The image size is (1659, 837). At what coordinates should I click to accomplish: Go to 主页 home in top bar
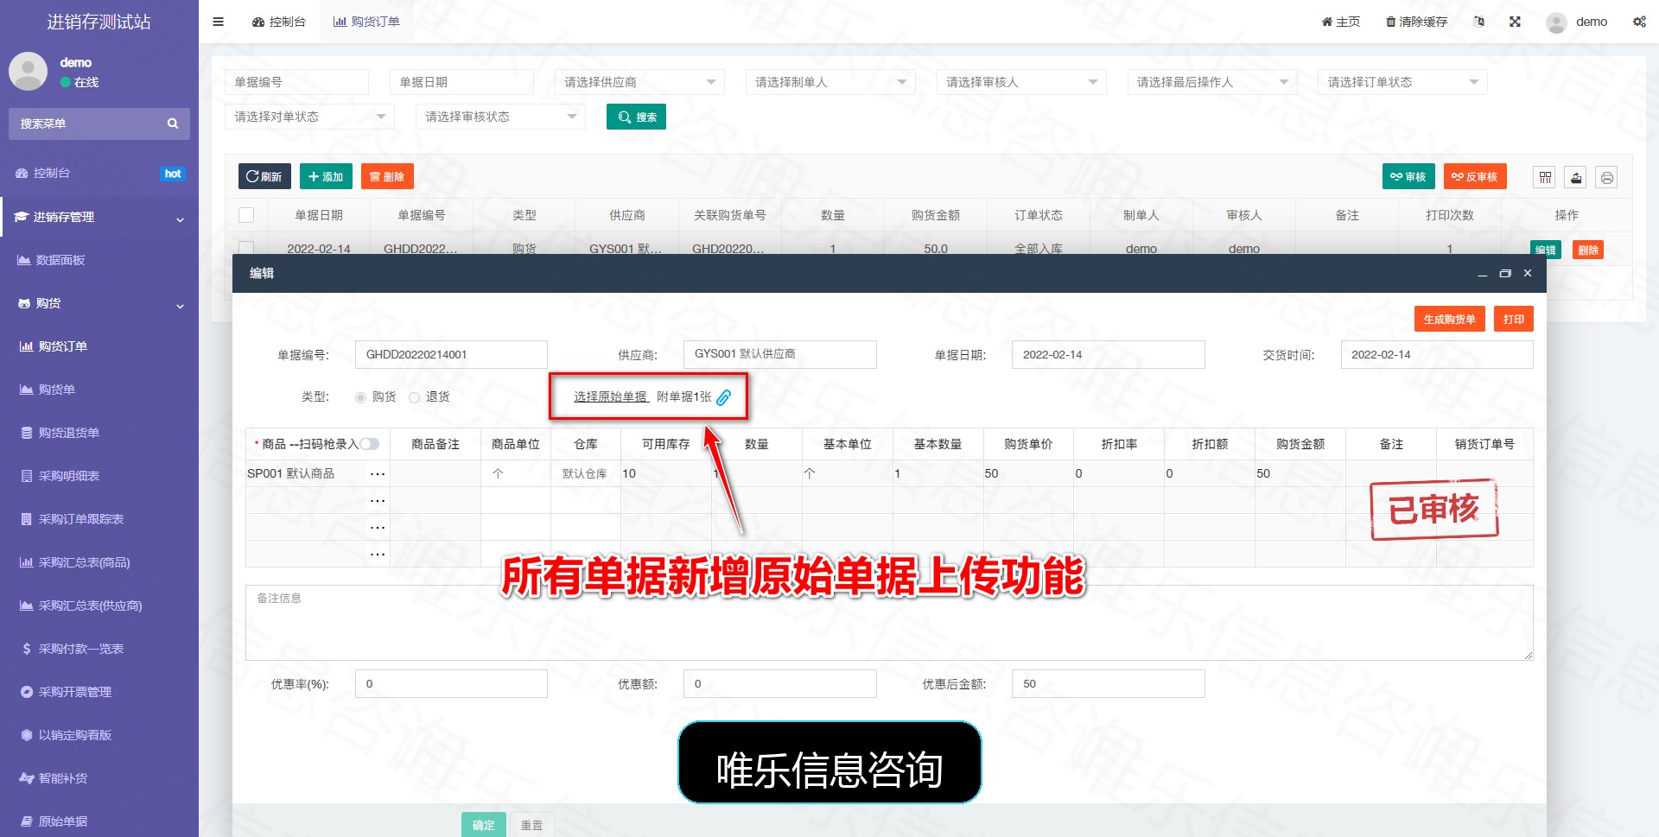point(1340,22)
